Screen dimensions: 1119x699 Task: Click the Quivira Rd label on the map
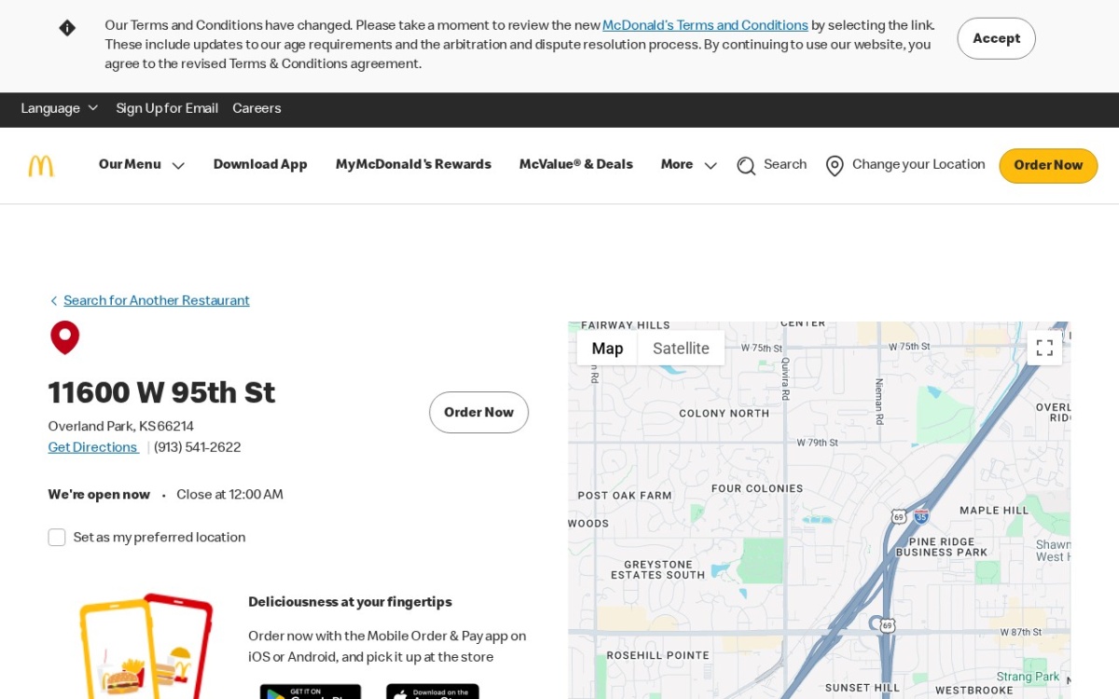[785, 378]
